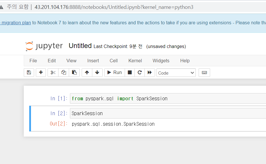Open the Insert menu
This screenshot has width=266, height=164.
[x=93, y=61]
